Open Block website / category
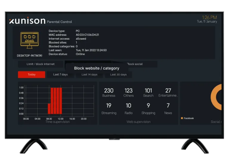 pyautogui.click(x=97, y=68)
